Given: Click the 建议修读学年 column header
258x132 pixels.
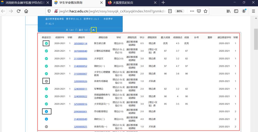Looking at the screenshot, I should point(224,37).
